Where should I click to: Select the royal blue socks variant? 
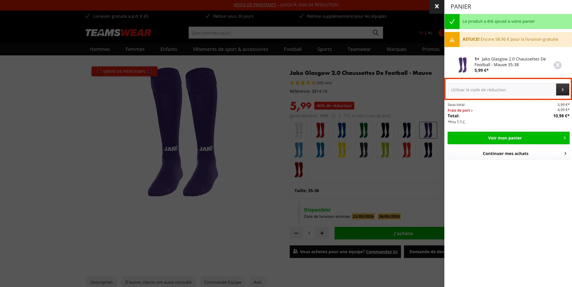342,130
